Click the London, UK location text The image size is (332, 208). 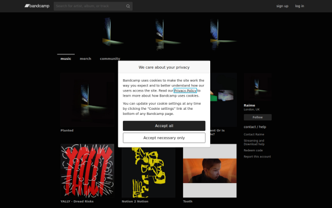coord(252,109)
